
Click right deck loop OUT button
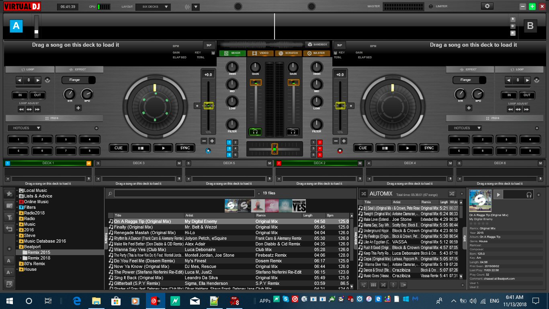coord(527,95)
